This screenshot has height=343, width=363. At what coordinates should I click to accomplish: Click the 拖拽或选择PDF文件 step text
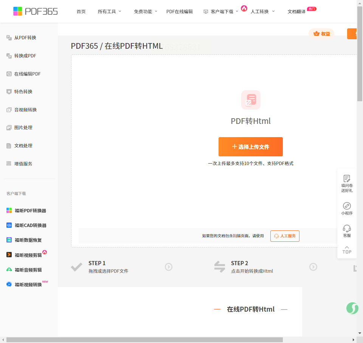[109, 271]
